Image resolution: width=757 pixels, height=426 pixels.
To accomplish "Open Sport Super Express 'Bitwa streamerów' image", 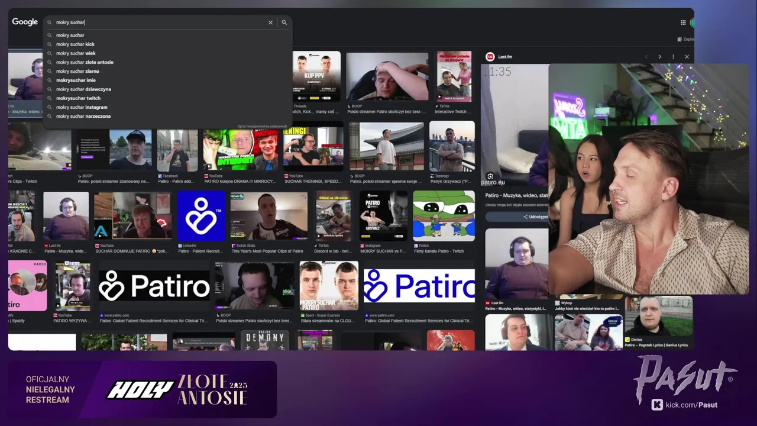I will [x=329, y=286].
